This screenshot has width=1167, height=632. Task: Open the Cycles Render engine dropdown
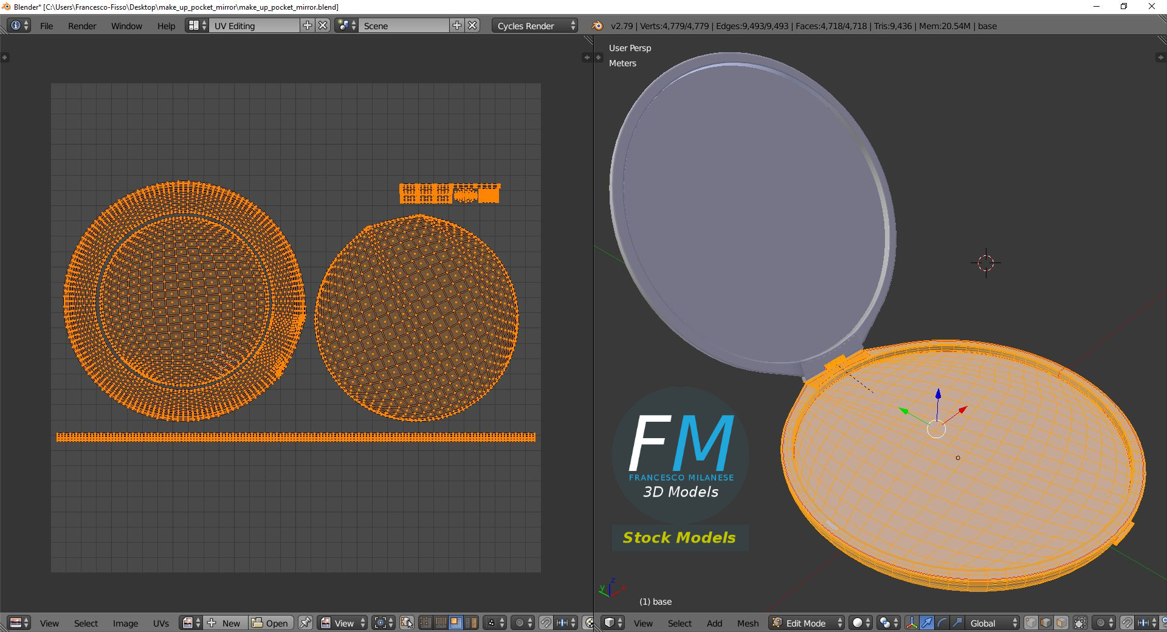(534, 26)
